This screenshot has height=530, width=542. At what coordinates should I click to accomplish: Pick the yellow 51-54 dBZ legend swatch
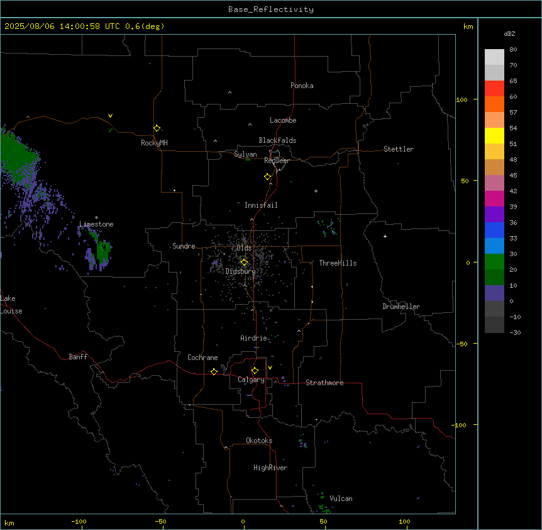click(x=494, y=135)
